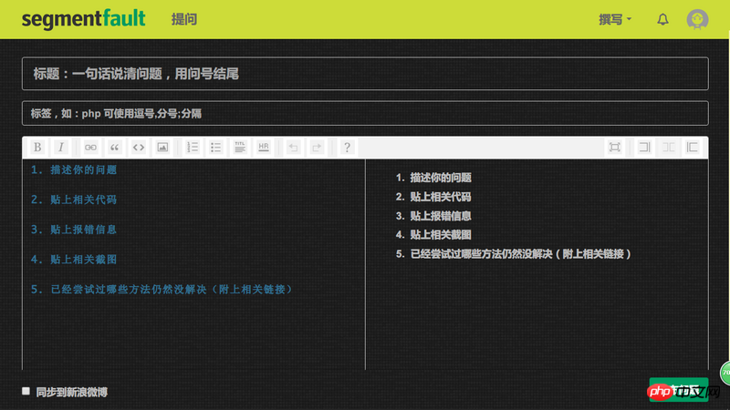Image resolution: width=730 pixels, height=410 pixels.
Task: Open the 提问 page link
Action: click(184, 19)
